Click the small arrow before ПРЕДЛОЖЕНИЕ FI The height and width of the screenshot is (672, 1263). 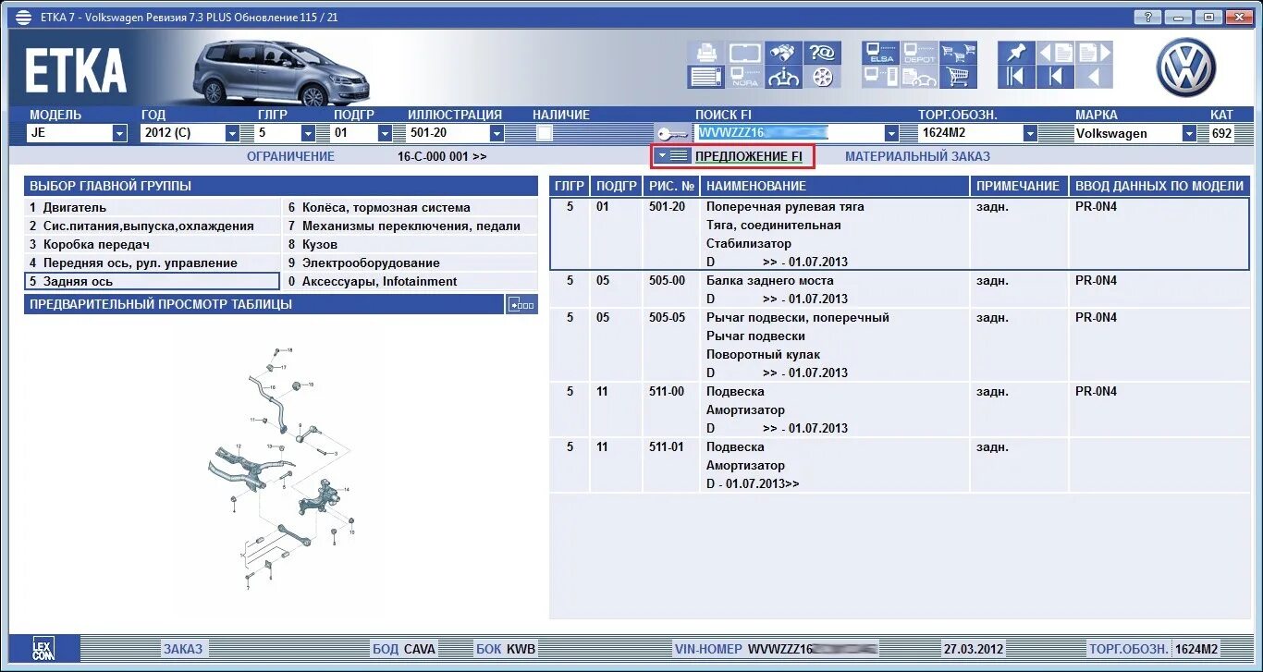[662, 156]
